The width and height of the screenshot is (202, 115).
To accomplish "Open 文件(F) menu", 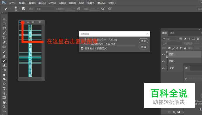I will (13, 3).
